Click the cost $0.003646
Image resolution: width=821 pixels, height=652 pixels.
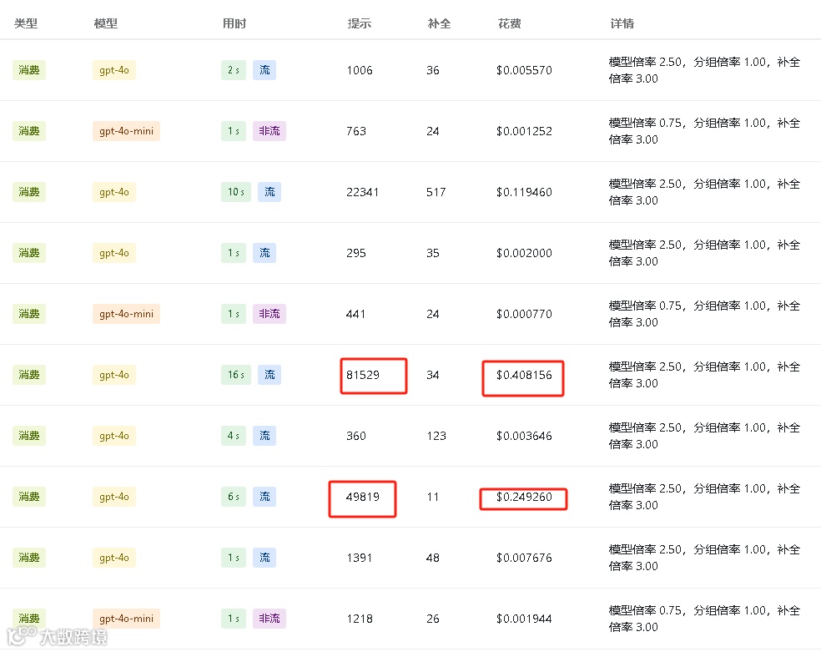coord(524,436)
